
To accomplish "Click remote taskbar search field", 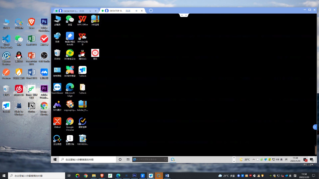I will [x=88, y=159].
